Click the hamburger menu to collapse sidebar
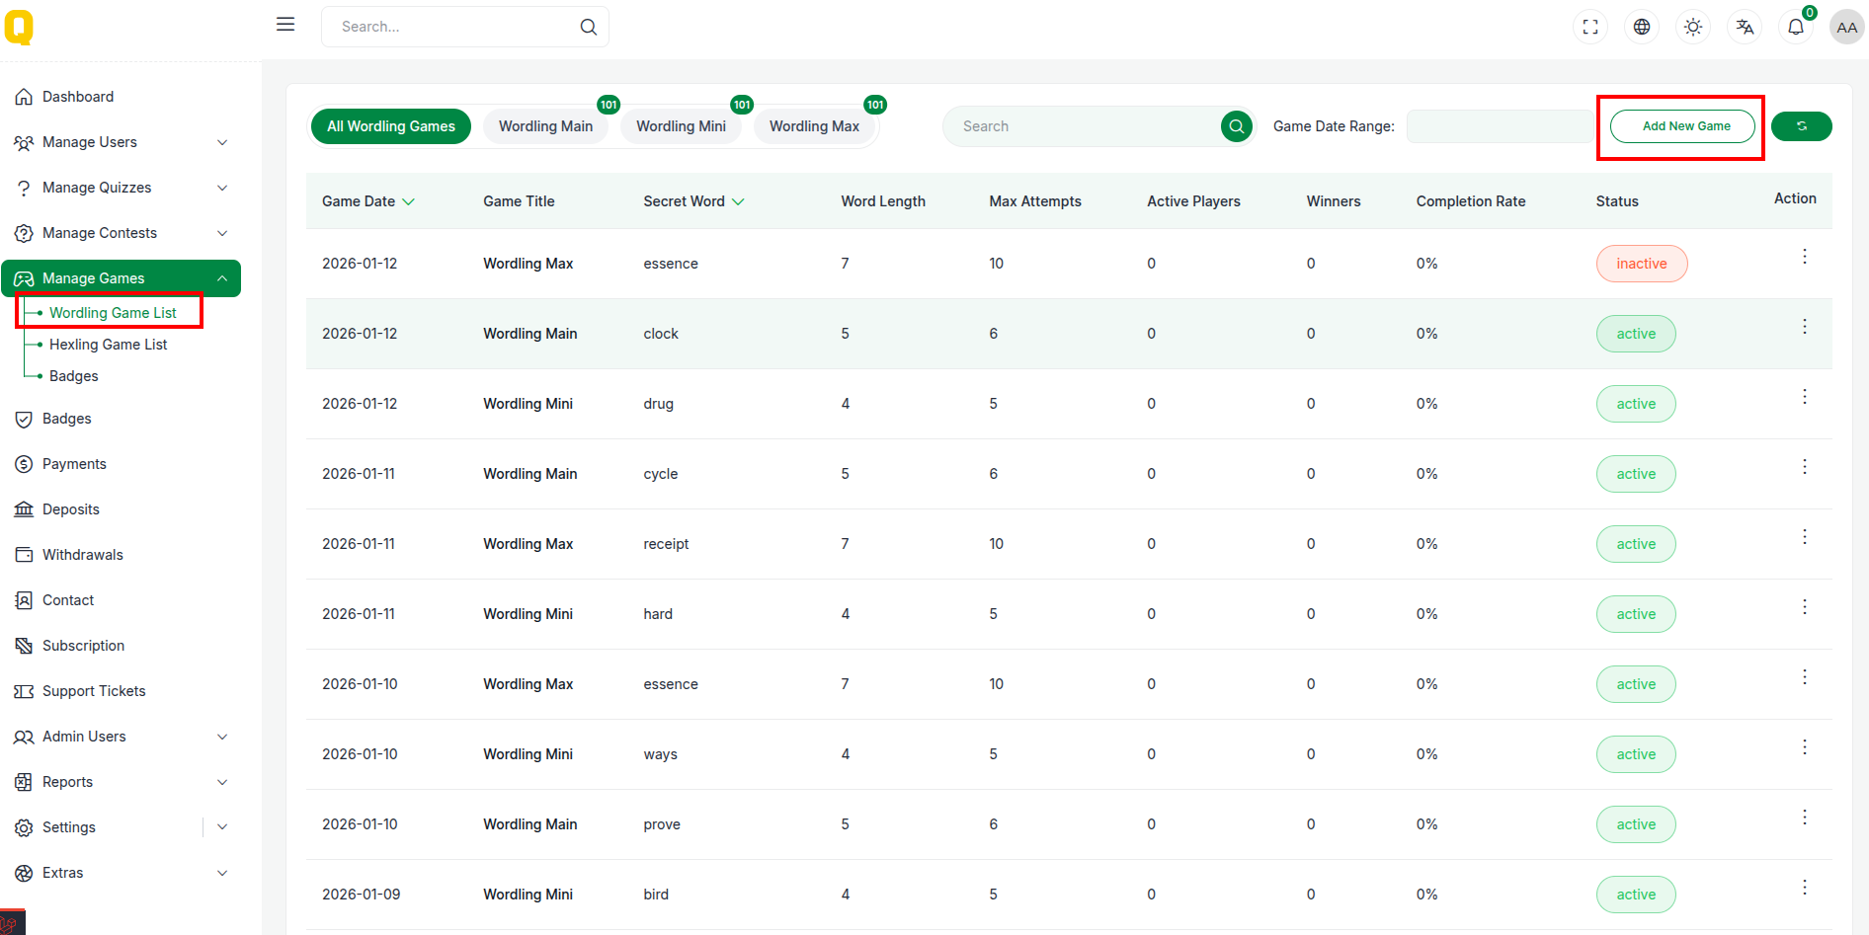The image size is (1869, 935). coord(285,25)
